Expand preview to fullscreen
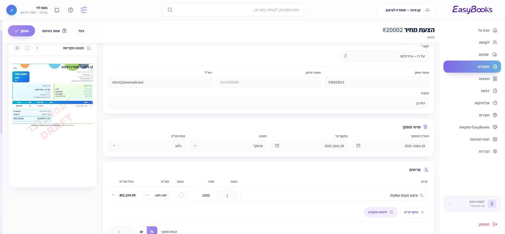Viewport: 505px width, 234px height. (27, 48)
